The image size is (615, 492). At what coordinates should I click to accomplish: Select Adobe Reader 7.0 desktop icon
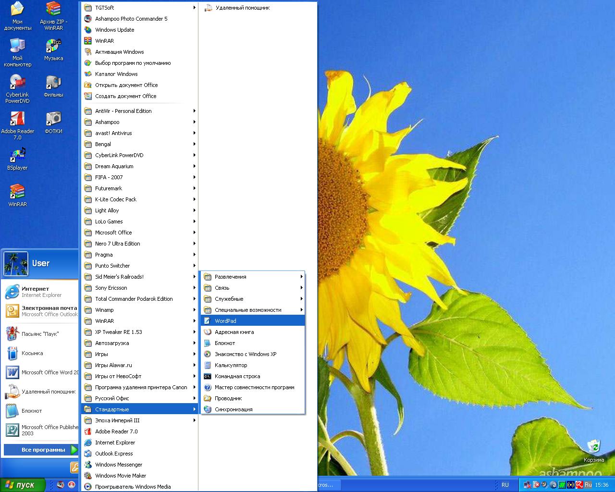(18, 126)
